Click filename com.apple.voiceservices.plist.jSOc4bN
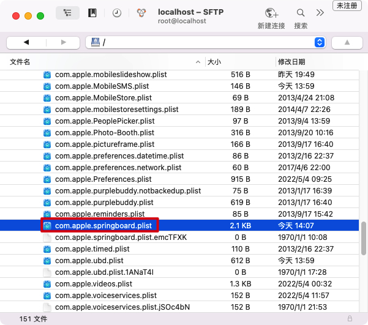This screenshot has width=368, height=325. click(122, 307)
